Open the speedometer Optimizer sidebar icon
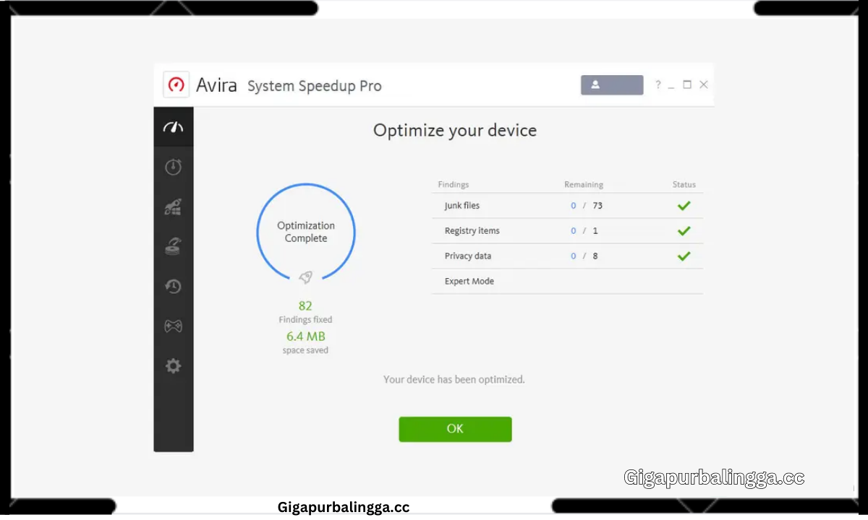 (x=173, y=127)
